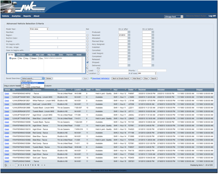The width and height of the screenshot is (218, 174).
Task: Open the Analytics menu
Action: pos(16,16)
